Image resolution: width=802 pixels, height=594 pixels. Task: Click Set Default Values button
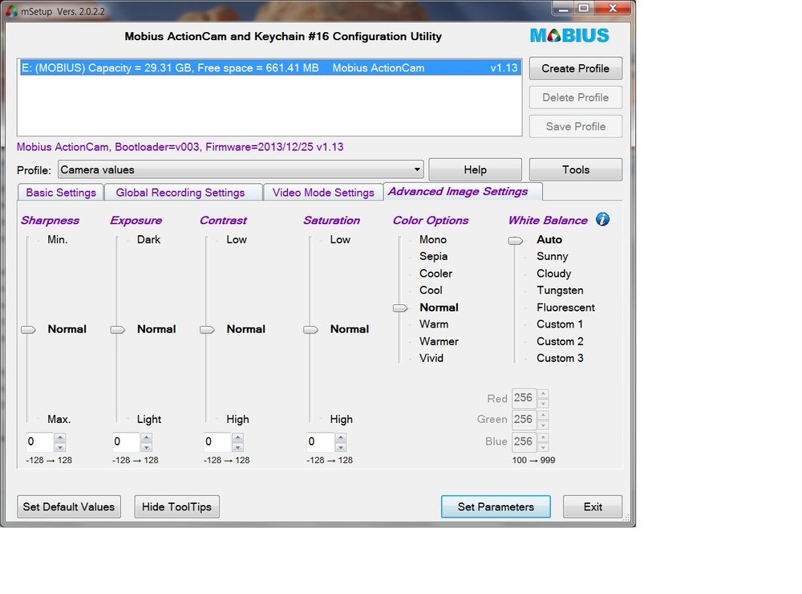[x=68, y=507]
